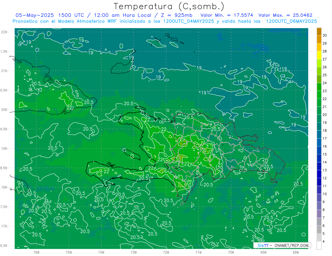332x256 pixels.
Task: Click the 21N latitude axis label
Action: (x=4, y=71)
